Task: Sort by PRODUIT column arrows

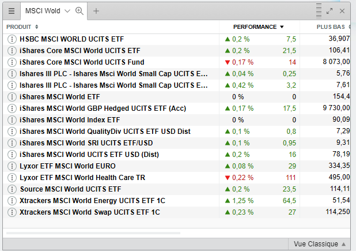Action: 36,27
